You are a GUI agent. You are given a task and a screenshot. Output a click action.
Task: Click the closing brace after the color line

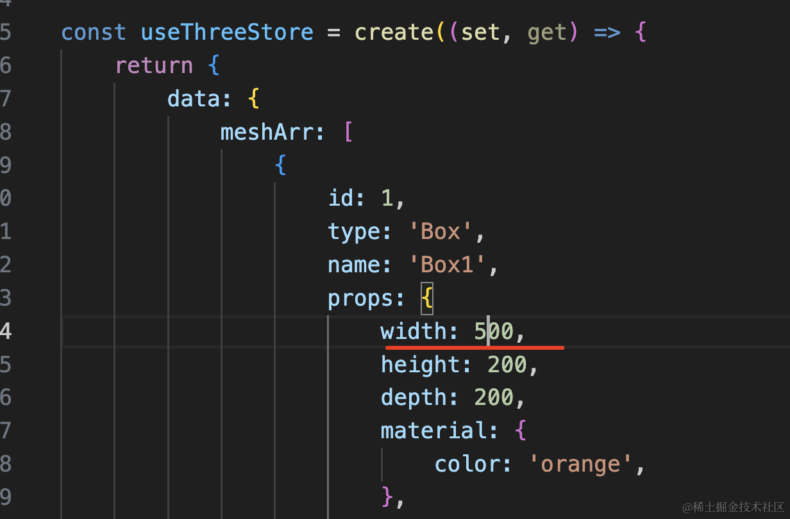pos(387,498)
